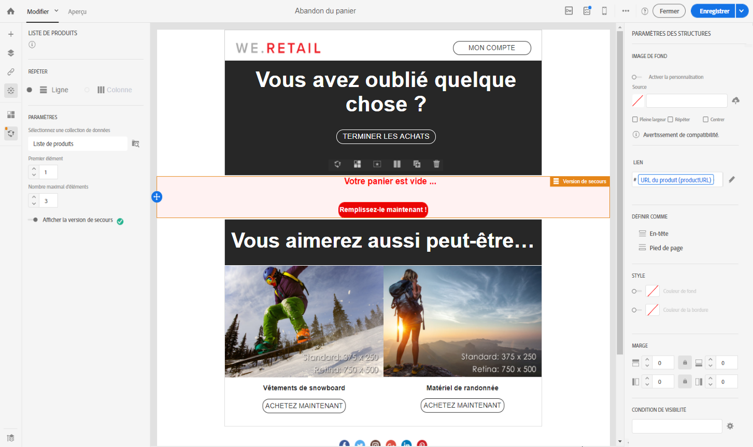Enable the Couleur de fond toggle
Viewport: 753px width, 447px height.
(x=636, y=292)
